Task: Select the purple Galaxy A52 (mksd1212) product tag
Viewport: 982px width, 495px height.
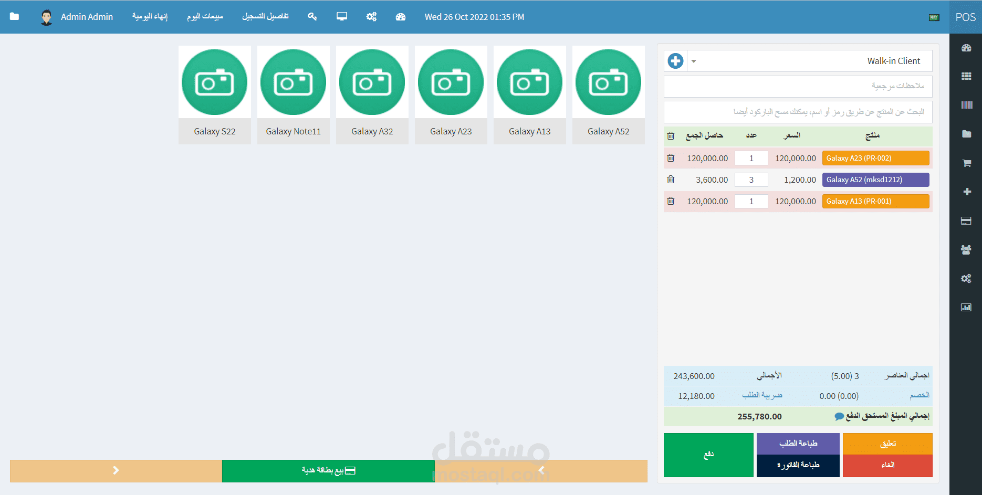Action: 875,180
